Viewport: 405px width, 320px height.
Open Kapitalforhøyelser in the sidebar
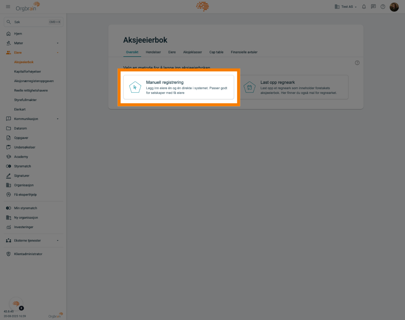[x=28, y=72]
